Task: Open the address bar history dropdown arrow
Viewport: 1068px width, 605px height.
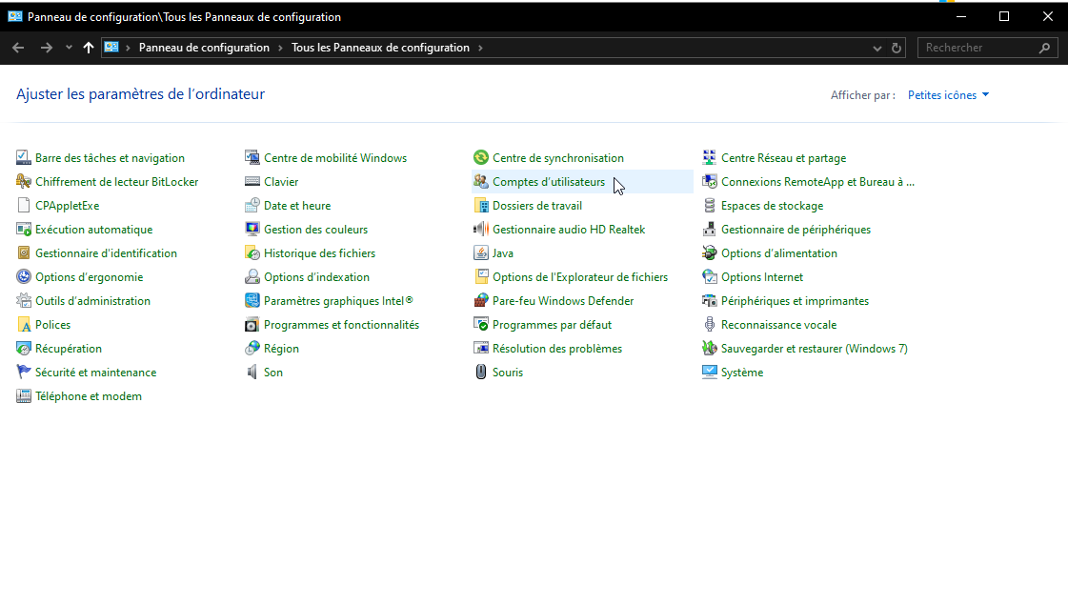Action: 877,48
